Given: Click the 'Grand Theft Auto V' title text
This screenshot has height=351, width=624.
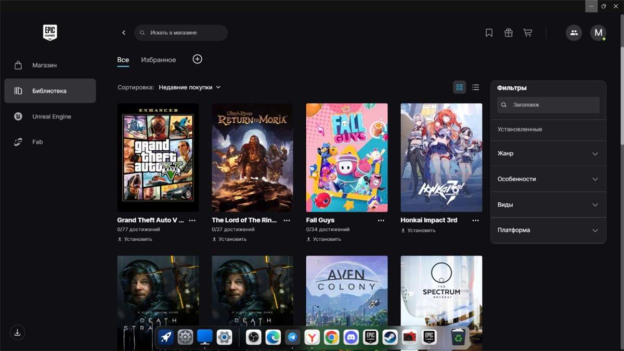Looking at the screenshot, I should tap(151, 220).
